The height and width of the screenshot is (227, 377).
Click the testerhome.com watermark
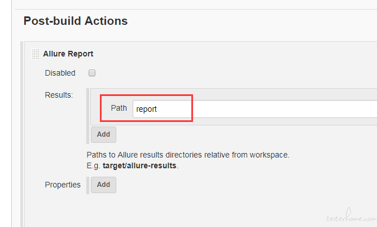click(x=351, y=216)
